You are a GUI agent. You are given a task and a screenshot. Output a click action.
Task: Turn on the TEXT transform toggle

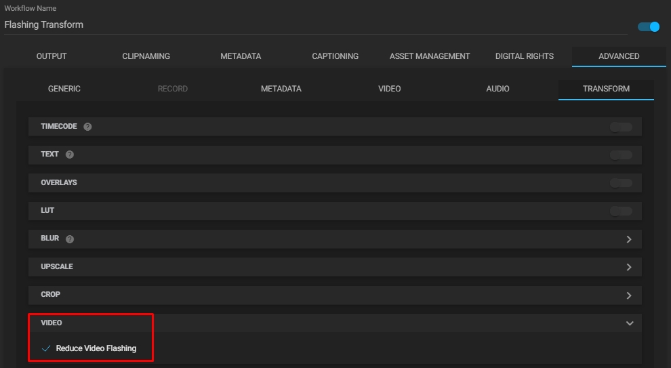click(x=620, y=155)
